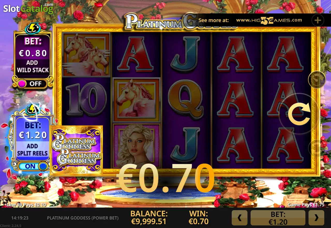Viewport: 331px width, 228px height.
Task: Click the dimmed circular icon below spin
Action: coord(317,148)
